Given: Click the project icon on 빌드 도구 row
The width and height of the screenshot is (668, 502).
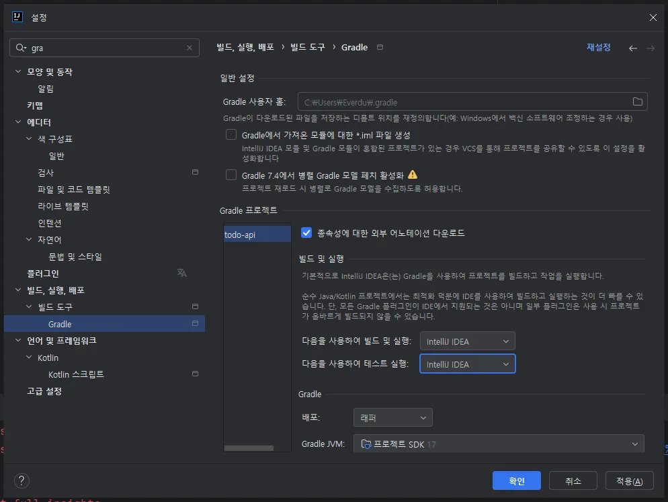Looking at the screenshot, I should pos(195,306).
